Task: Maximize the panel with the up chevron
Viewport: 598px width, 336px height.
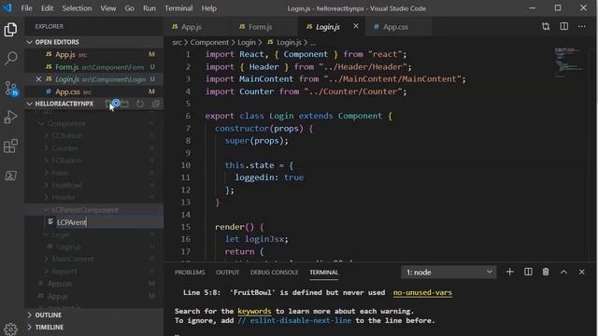Action: click(x=563, y=272)
